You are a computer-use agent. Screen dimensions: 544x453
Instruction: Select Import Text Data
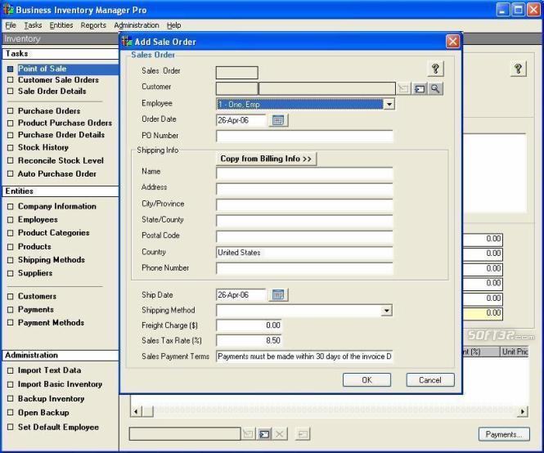tap(49, 370)
